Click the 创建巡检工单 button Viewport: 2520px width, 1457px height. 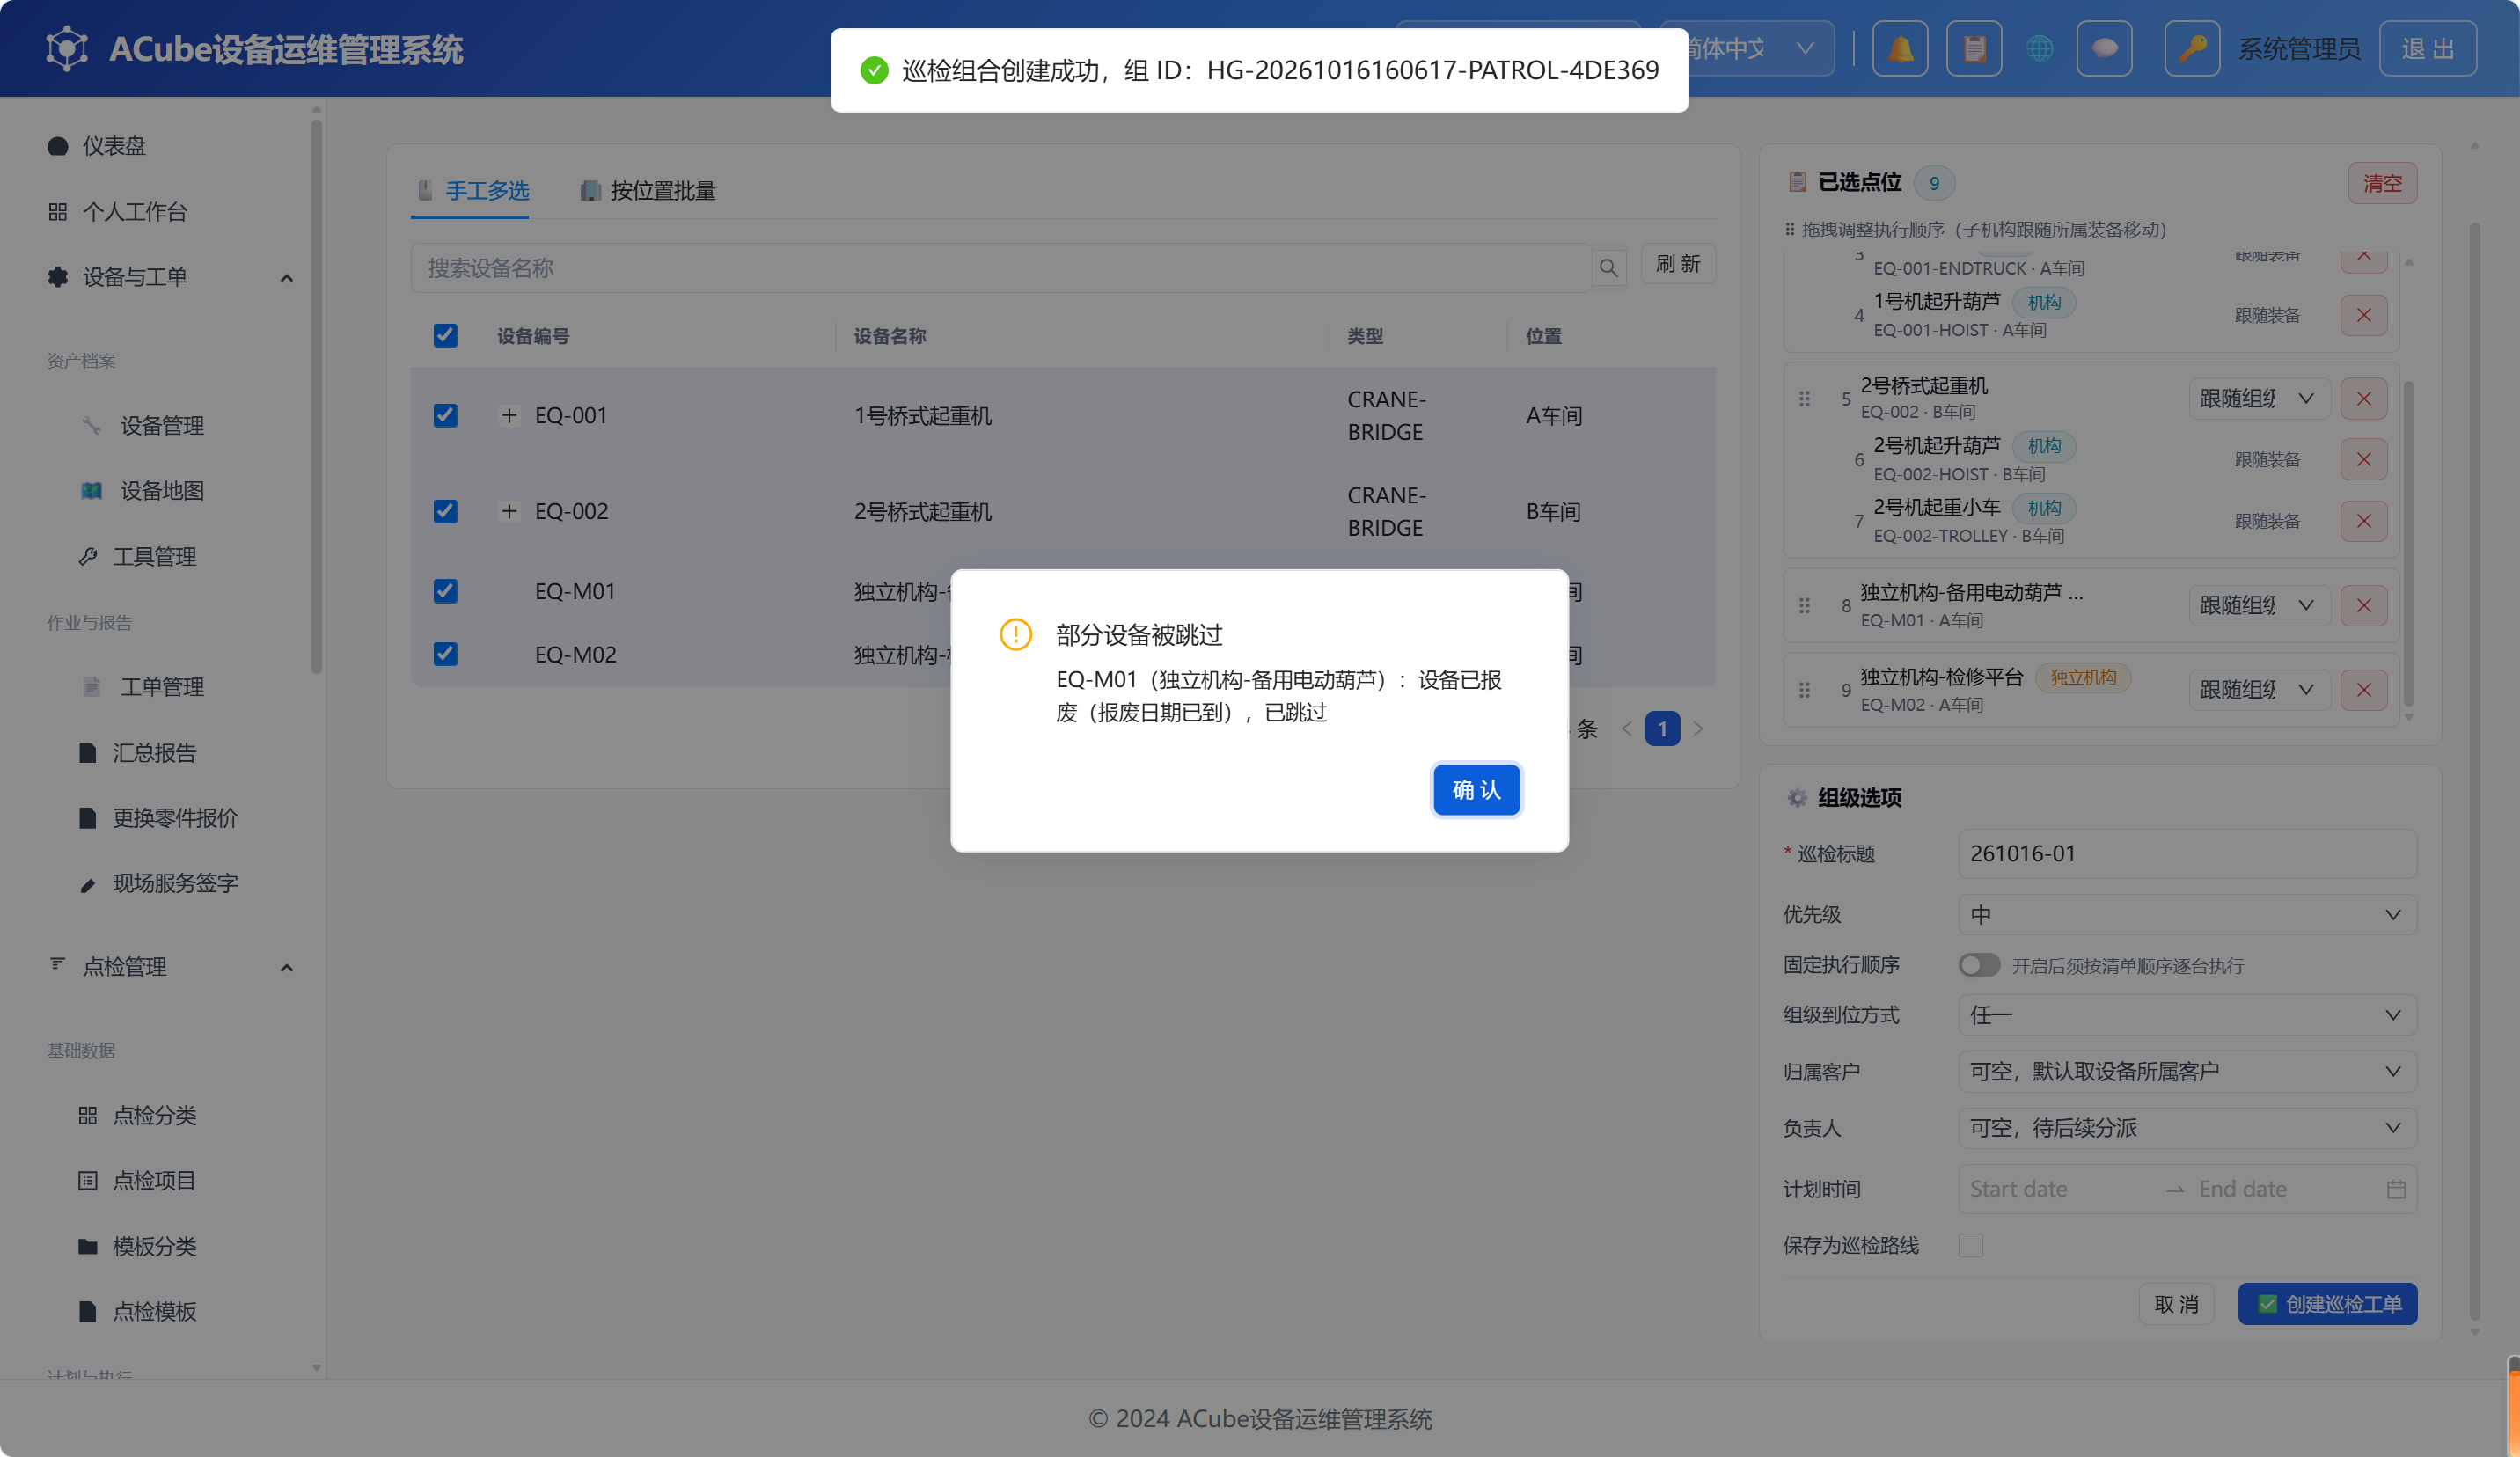[x=2328, y=1303]
